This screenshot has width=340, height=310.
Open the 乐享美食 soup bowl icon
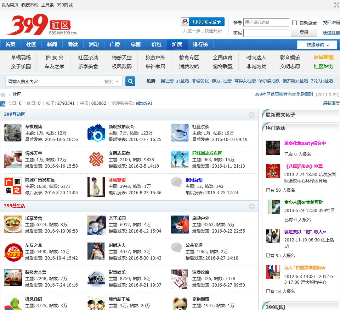13,224
